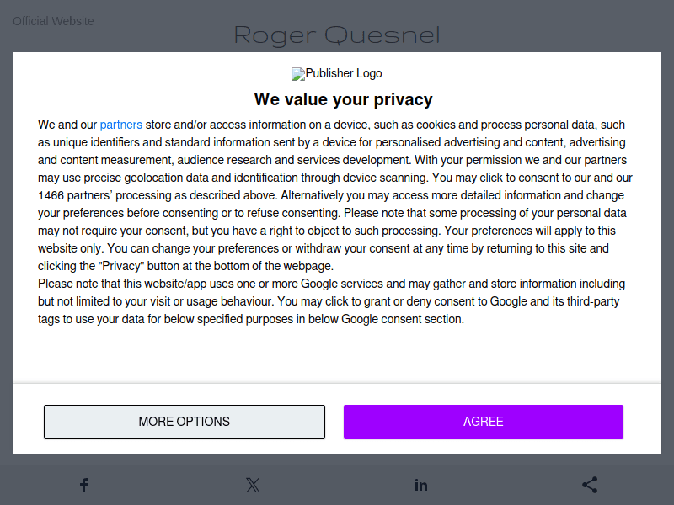
Task: Click the "Roger Quesnel" site title
Action: click(x=337, y=35)
